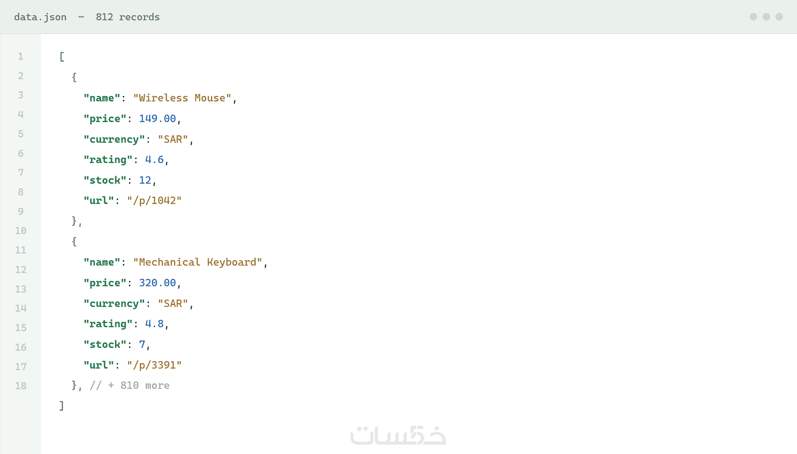Click the data.json file title
The height and width of the screenshot is (454, 797).
pos(40,17)
